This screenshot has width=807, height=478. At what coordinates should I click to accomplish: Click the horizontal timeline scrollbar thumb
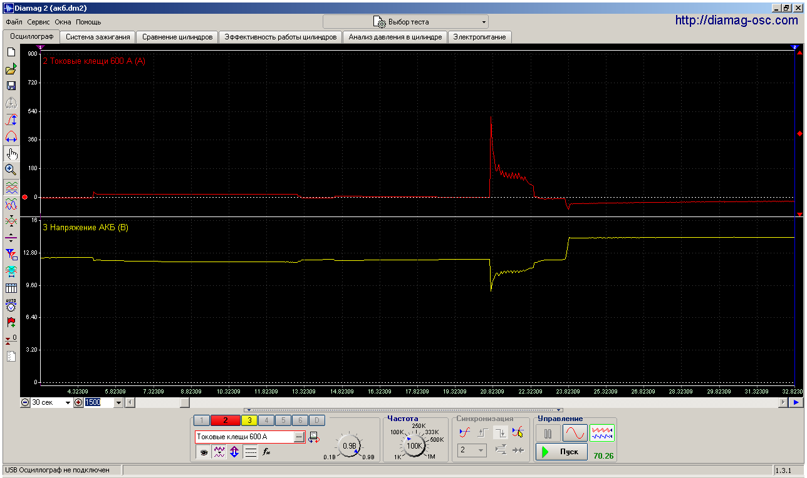coord(185,402)
